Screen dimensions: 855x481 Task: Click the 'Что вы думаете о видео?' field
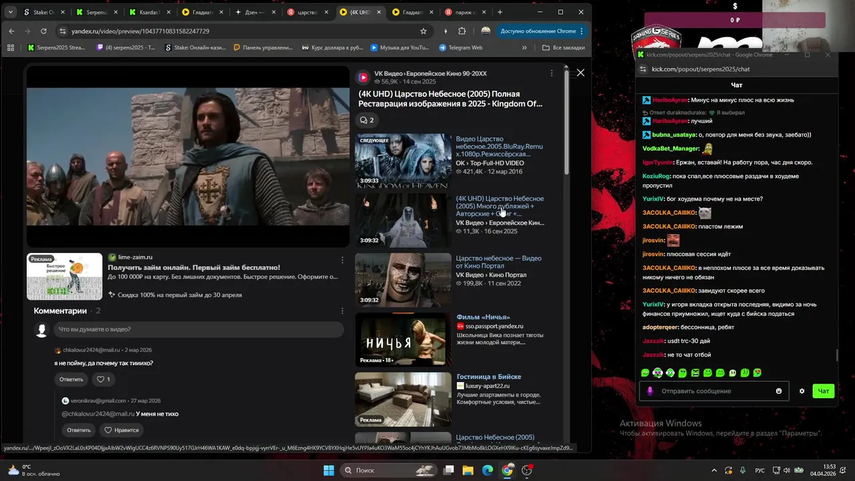tap(200, 329)
